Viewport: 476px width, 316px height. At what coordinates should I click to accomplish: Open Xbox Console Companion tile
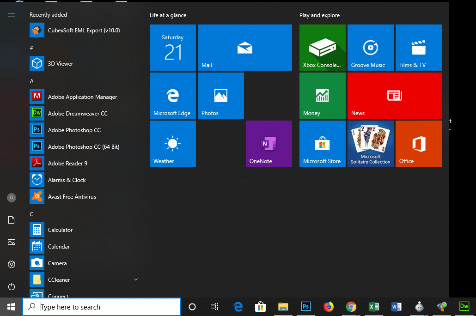coord(323,48)
